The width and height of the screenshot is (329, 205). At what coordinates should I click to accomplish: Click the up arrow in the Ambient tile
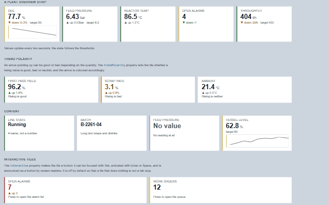[x=203, y=93]
